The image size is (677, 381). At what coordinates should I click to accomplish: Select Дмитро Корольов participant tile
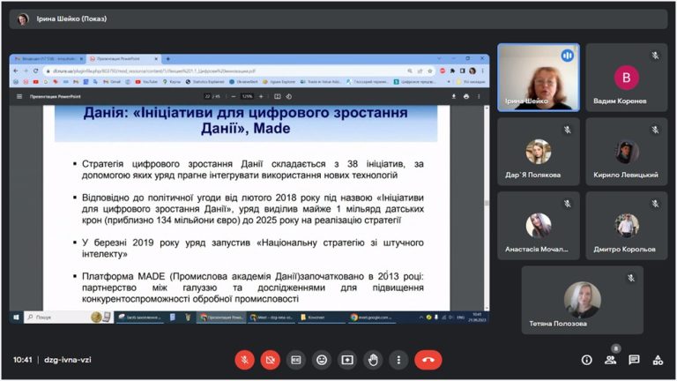[x=627, y=226]
